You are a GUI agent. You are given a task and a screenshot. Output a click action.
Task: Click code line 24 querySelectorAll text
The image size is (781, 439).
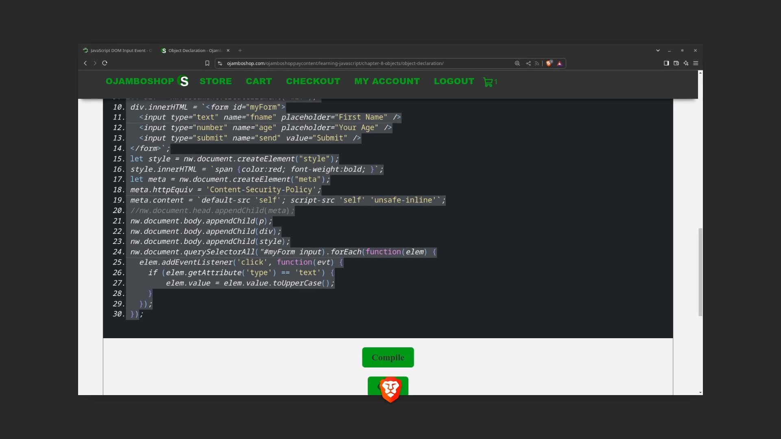pyautogui.click(x=219, y=252)
